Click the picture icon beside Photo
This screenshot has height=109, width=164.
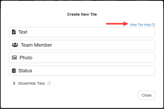tap(14, 57)
